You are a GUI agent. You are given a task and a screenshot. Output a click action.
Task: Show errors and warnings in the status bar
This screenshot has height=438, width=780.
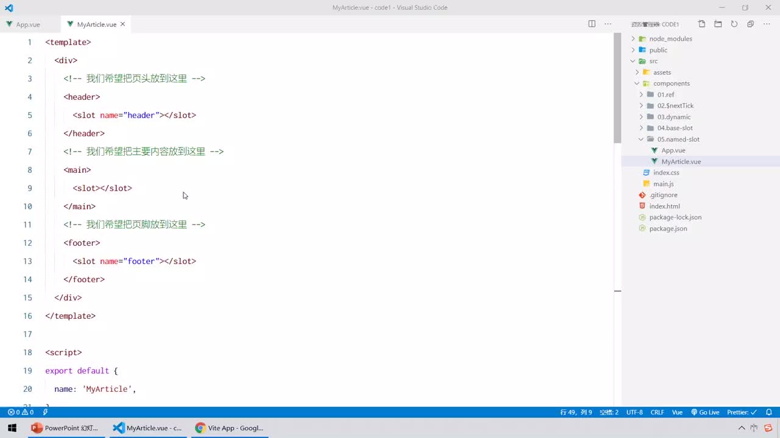pyautogui.click(x=21, y=412)
